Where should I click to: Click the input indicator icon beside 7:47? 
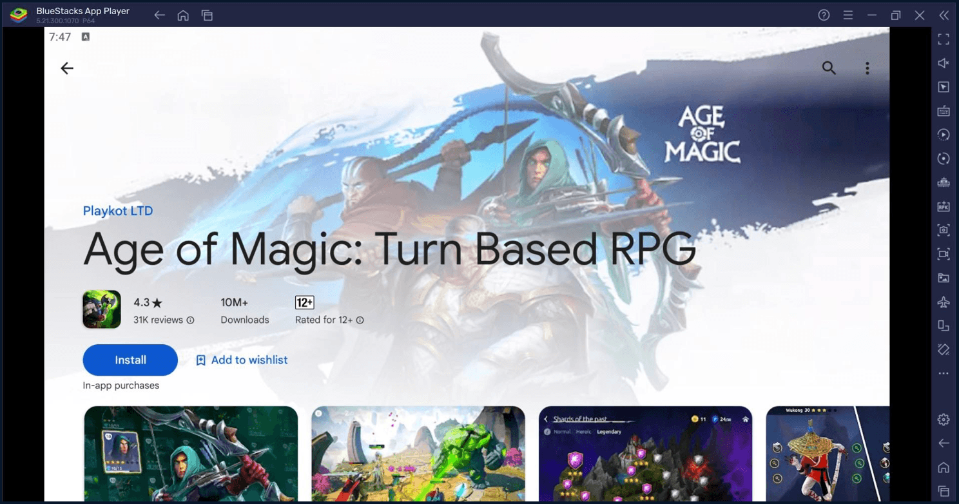point(85,37)
